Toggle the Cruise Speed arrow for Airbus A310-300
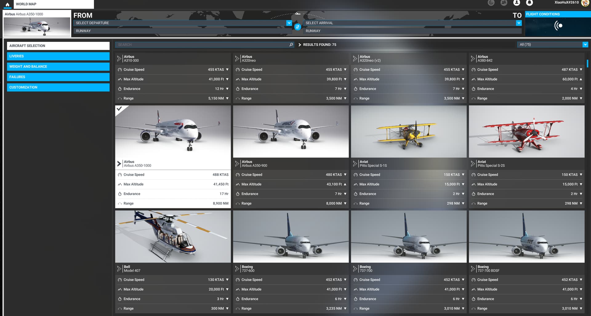Screen dimensions: 591x316 227,70
